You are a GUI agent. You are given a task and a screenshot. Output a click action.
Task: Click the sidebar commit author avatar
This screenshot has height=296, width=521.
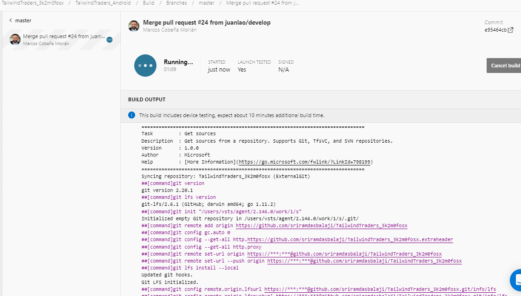click(15, 39)
